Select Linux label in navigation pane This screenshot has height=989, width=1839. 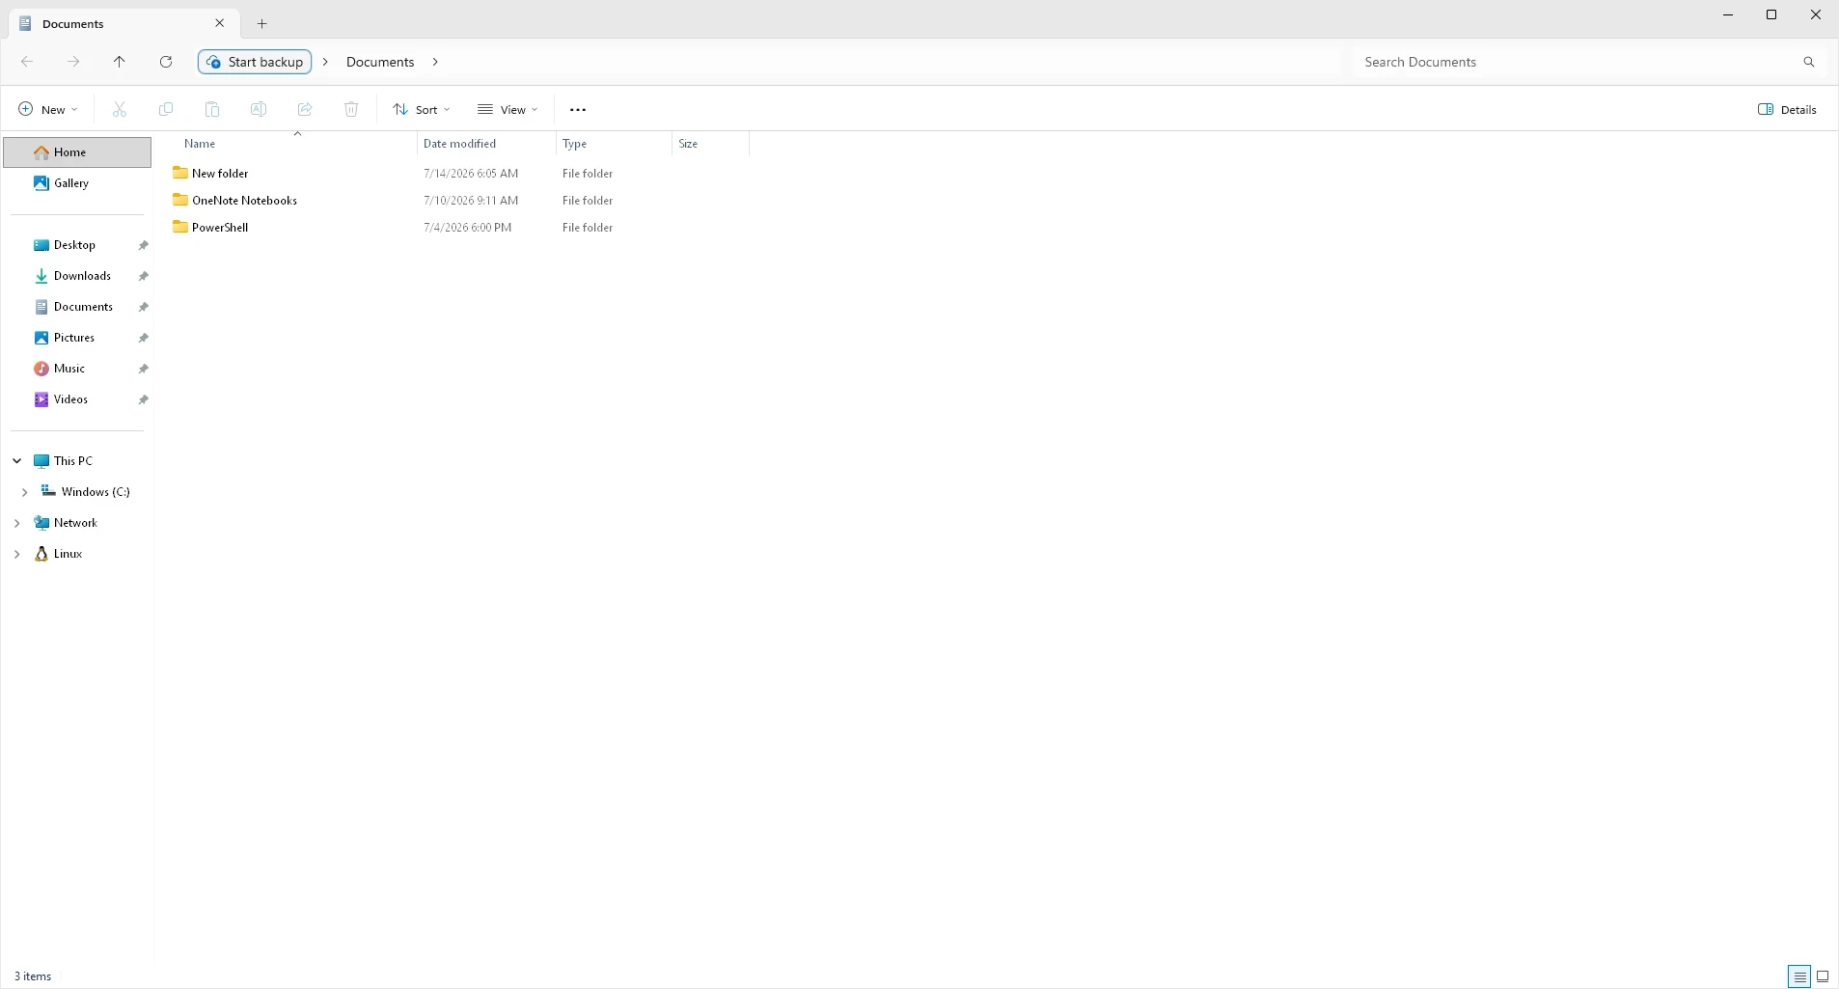pos(68,554)
